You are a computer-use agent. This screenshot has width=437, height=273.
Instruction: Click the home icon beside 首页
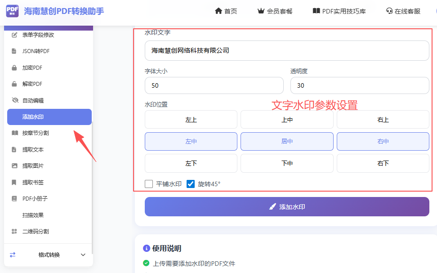click(218, 11)
